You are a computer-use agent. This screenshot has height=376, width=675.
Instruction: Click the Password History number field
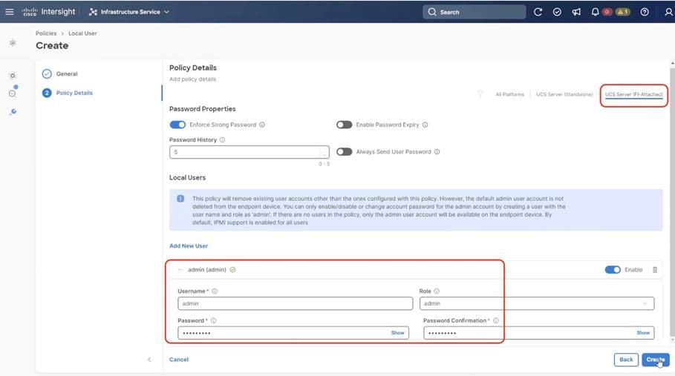click(250, 152)
